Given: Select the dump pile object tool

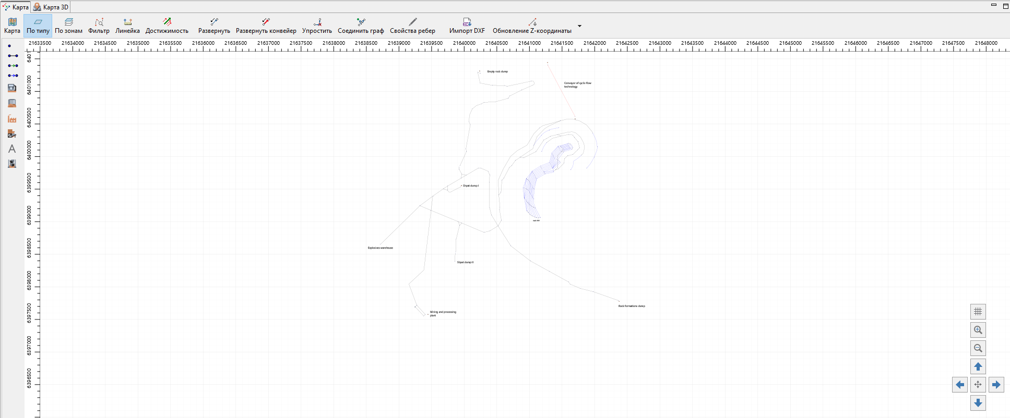Looking at the screenshot, I should [12, 103].
